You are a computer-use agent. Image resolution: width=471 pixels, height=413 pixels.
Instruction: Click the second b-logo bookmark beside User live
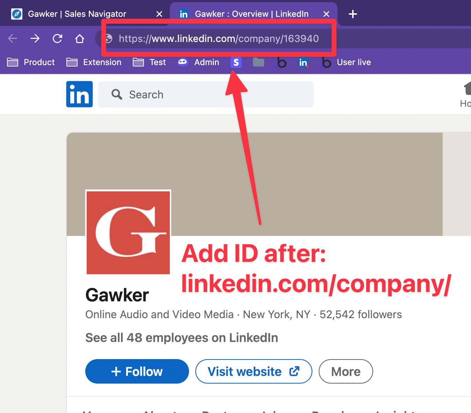click(326, 62)
